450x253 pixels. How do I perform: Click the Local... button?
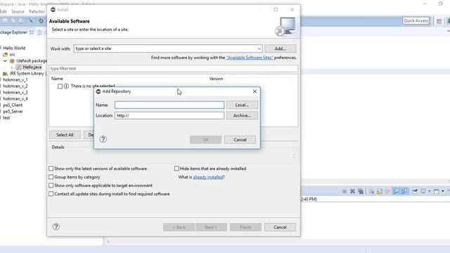tap(242, 105)
